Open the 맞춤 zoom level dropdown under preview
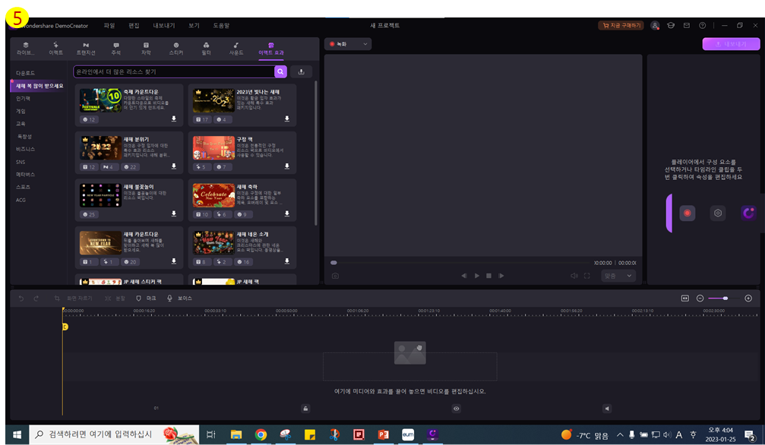This screenshot has width=765, height=445. 618,276
